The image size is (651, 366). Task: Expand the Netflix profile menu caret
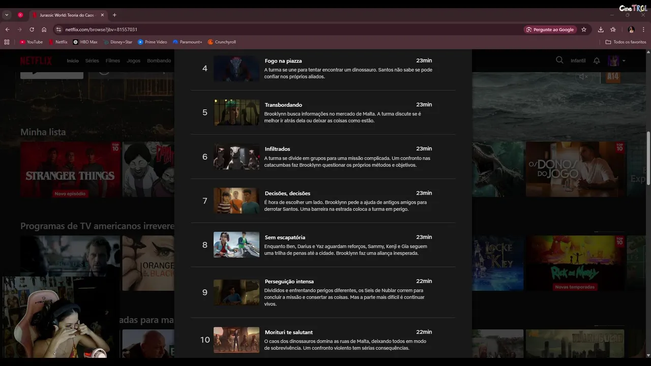(624, 61)
